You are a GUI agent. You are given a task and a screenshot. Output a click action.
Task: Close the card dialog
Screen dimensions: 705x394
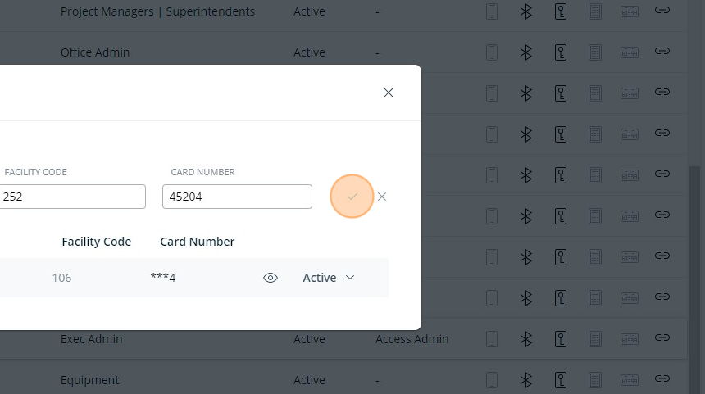389,93
